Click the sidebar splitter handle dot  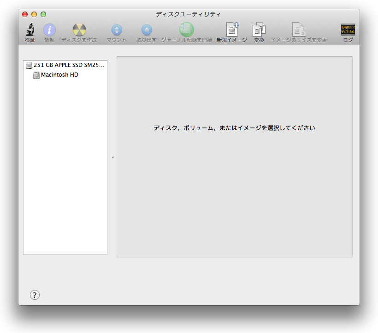[113, 157]
